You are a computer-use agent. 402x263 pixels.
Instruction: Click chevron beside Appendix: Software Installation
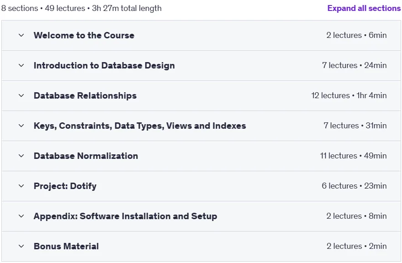click(21, 216)
